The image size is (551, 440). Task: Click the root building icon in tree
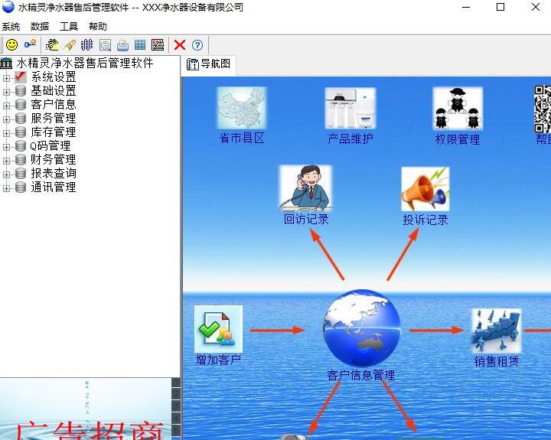pyautogui.click(x=6, y=64)
